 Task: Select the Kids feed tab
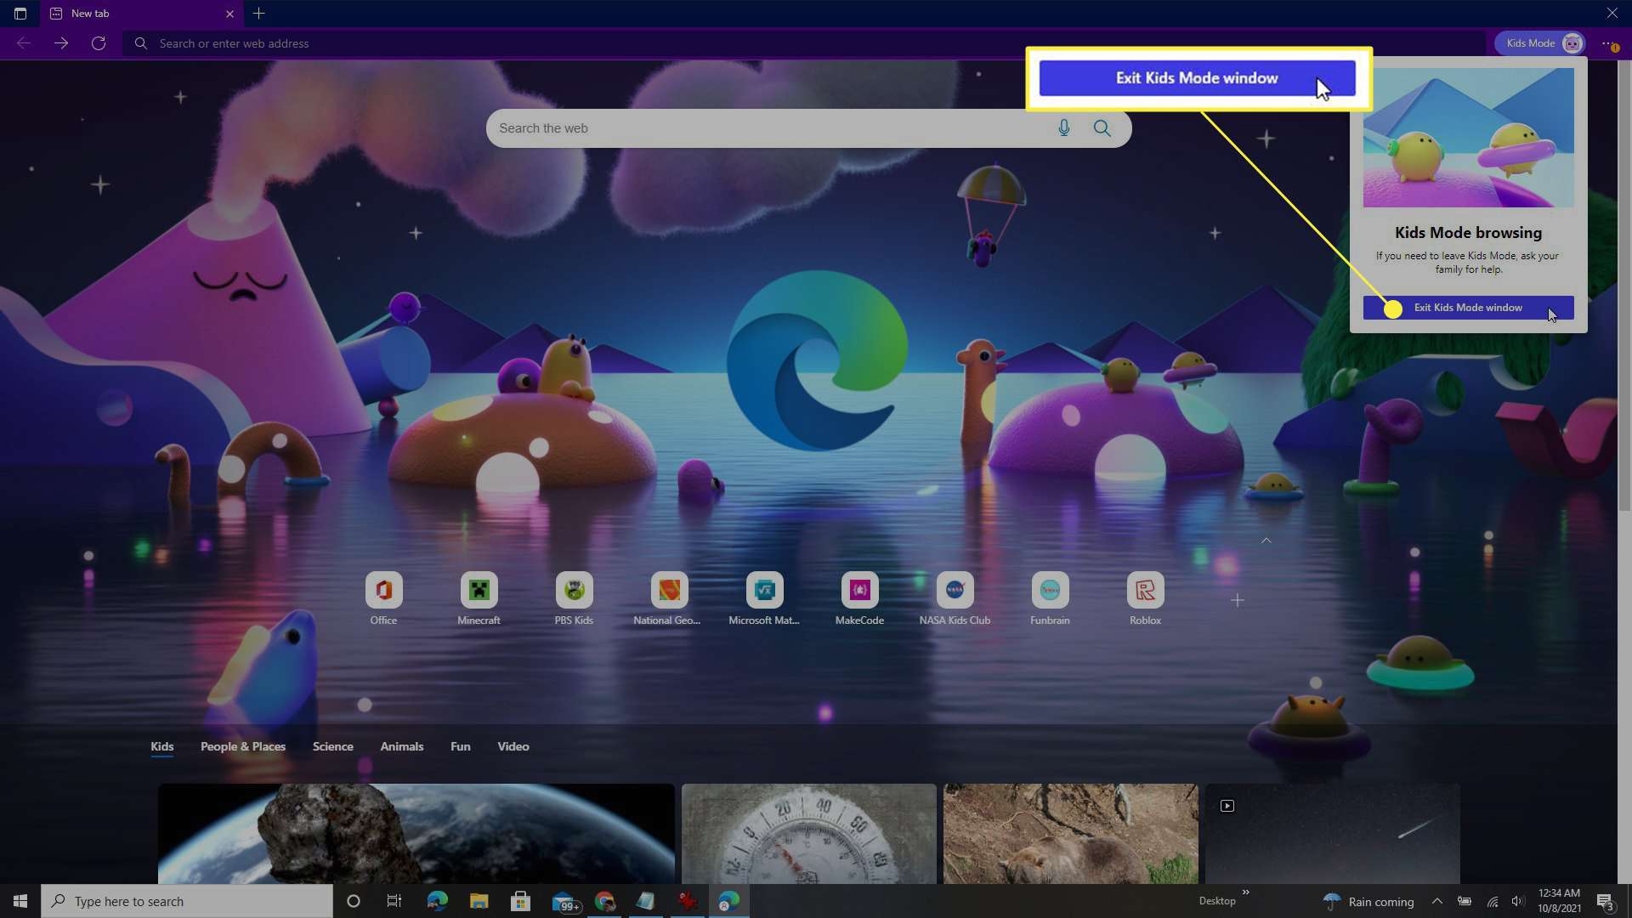coord(162,746)
